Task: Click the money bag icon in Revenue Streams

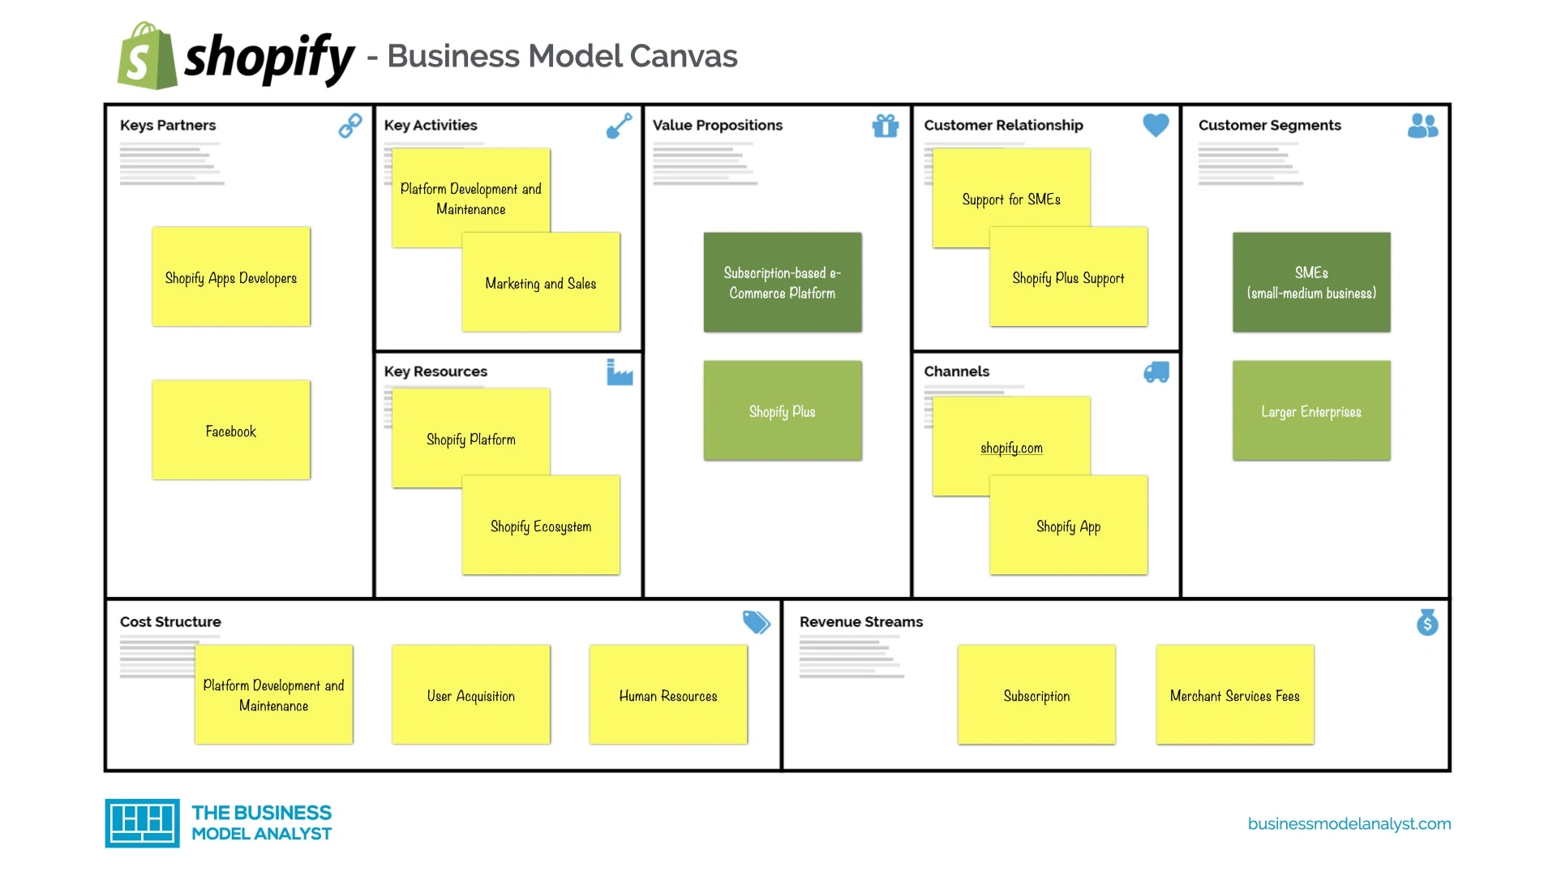Action: [1427, 622]
